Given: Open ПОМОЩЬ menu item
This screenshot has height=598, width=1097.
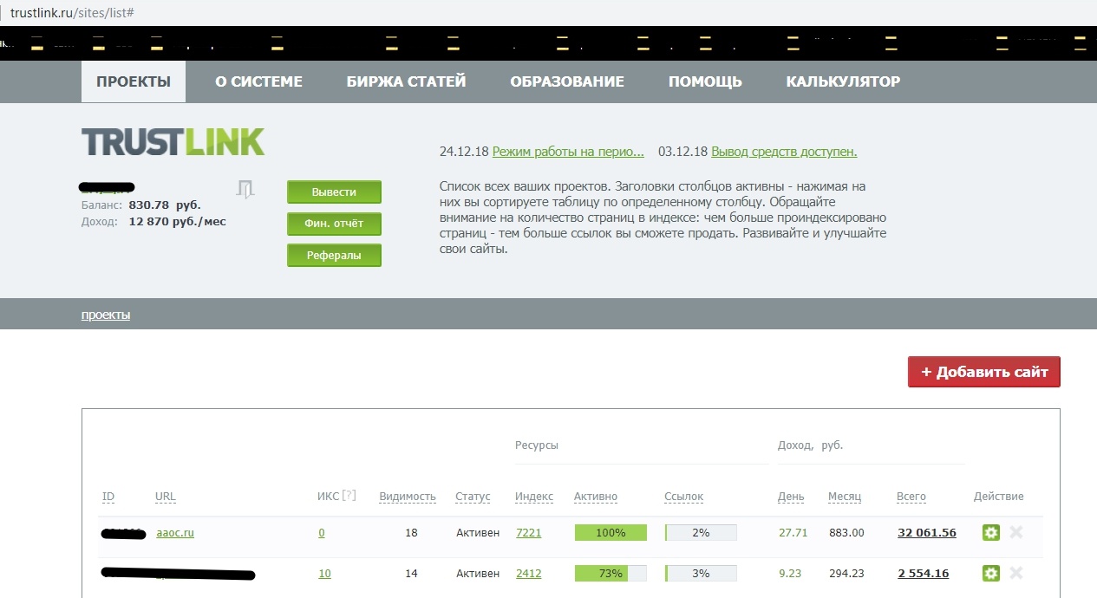Looking at the screenshot, I should (x=705, y=81).
